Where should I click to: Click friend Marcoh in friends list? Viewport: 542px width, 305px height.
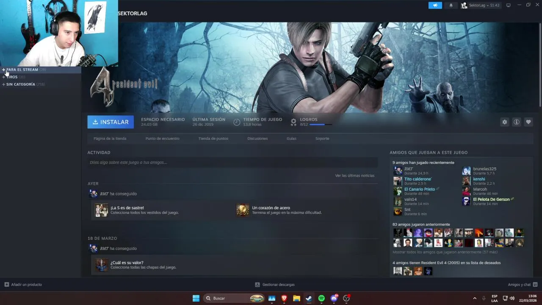(480, 189)
